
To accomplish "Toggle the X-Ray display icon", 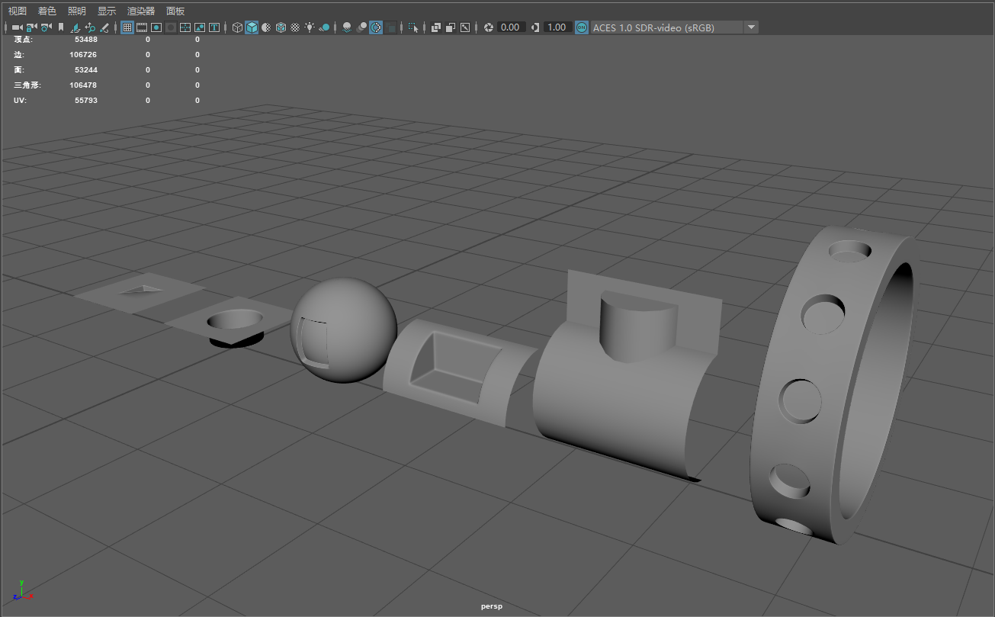I will click(438, 27).
